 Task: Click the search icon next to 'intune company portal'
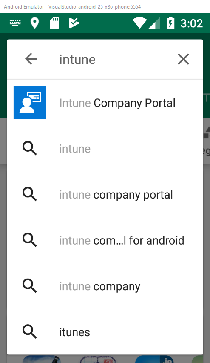coord(29,194)
